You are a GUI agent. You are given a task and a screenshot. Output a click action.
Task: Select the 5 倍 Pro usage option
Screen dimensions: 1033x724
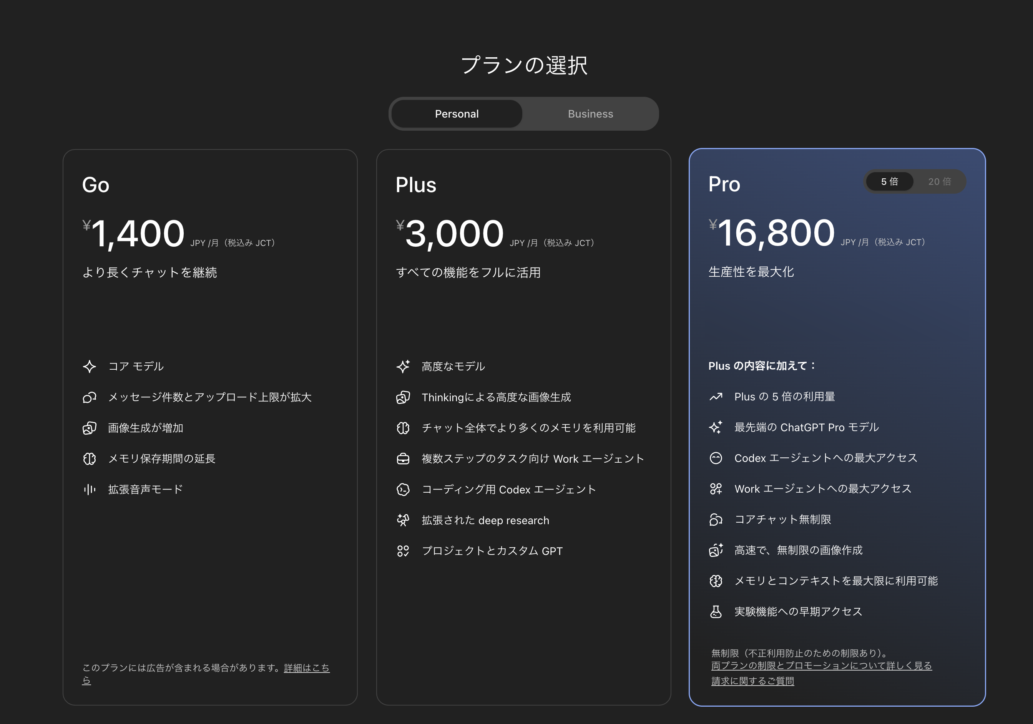pos(890,181)
